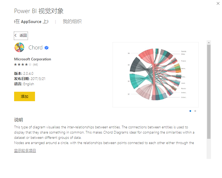Switch to the AppSource tab
Screen dimensions: 222x178
point(31,21)
